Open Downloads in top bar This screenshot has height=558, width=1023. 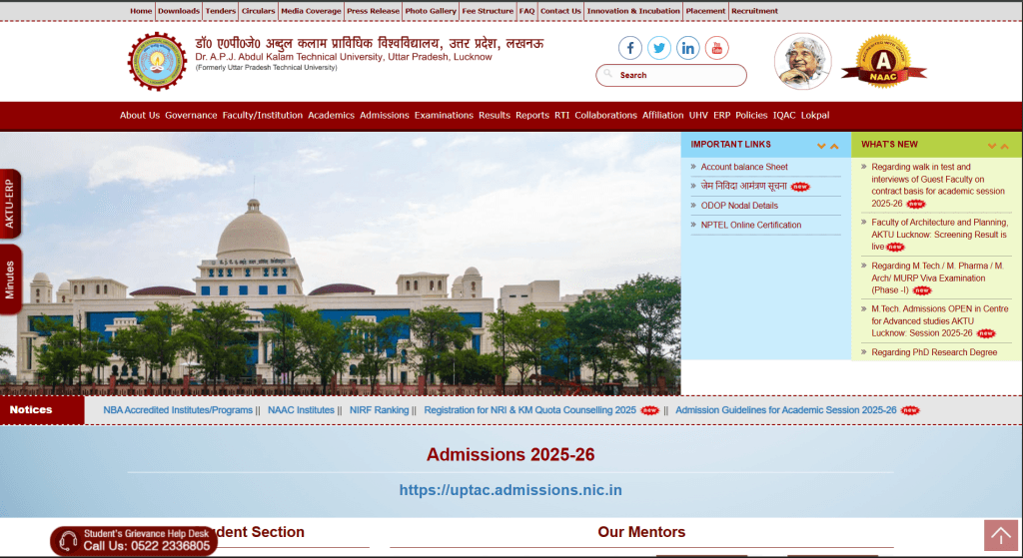179,11
